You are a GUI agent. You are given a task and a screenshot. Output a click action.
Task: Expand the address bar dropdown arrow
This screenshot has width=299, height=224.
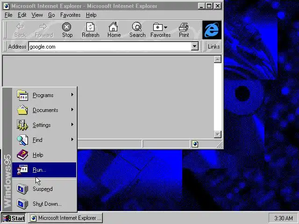pos(195,46)
